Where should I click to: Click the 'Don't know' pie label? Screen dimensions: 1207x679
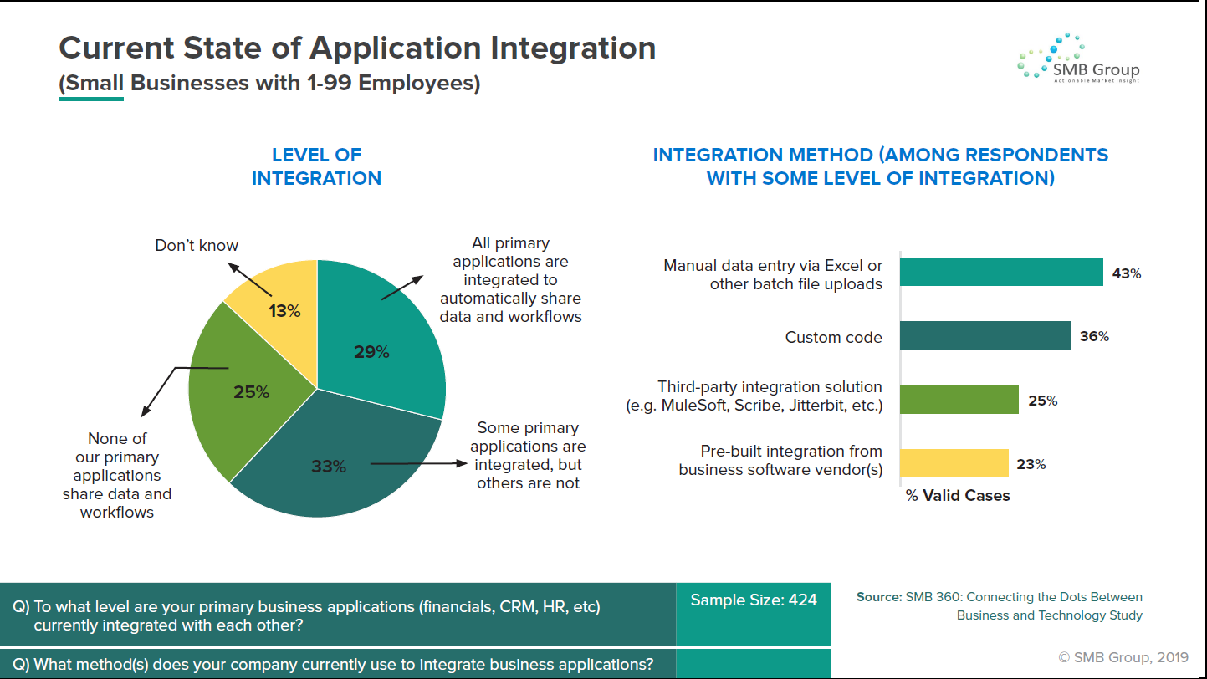pyautogui.click(x=197, y=246)
